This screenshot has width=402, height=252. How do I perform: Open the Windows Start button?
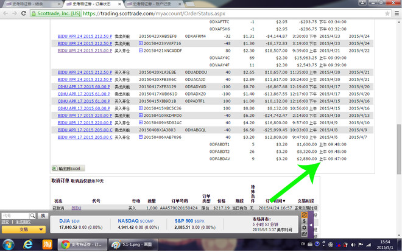coord(9,245)
